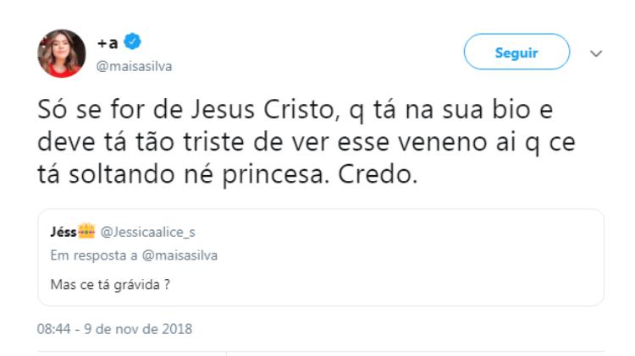Click the timestamp 08:44 - 9 de nov de 2018
The height and width of the screenshot is (356, 635).
(114, 329)
